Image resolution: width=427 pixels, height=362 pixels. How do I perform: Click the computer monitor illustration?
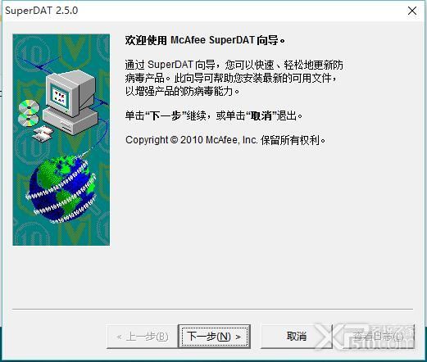point(70,93)
